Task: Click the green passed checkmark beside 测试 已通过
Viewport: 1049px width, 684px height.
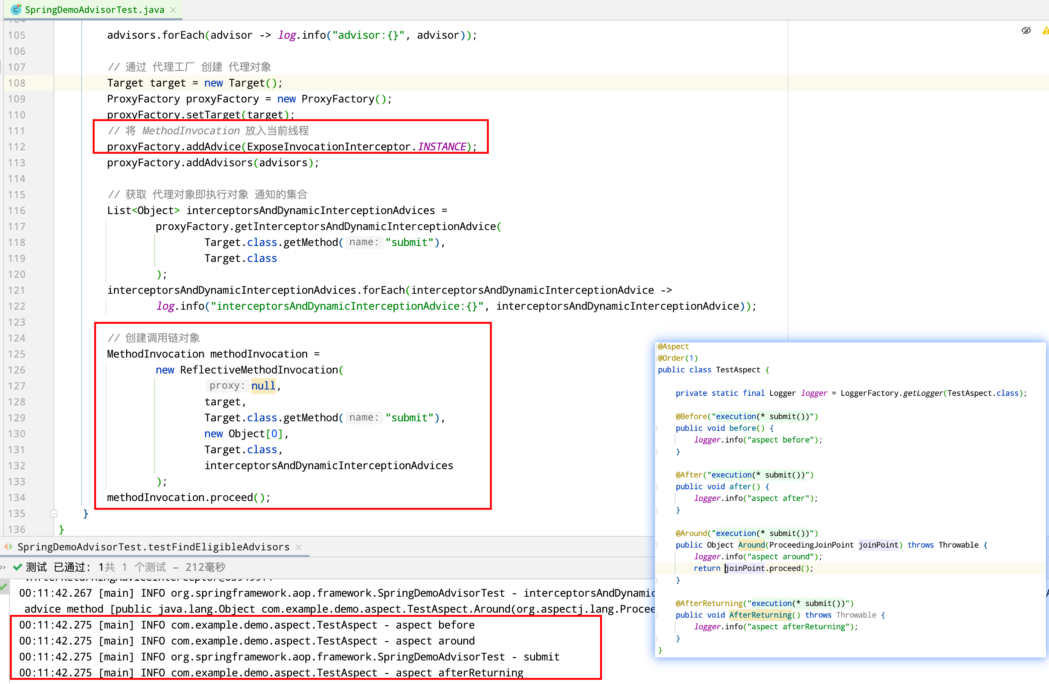Action: coord(17,567)
